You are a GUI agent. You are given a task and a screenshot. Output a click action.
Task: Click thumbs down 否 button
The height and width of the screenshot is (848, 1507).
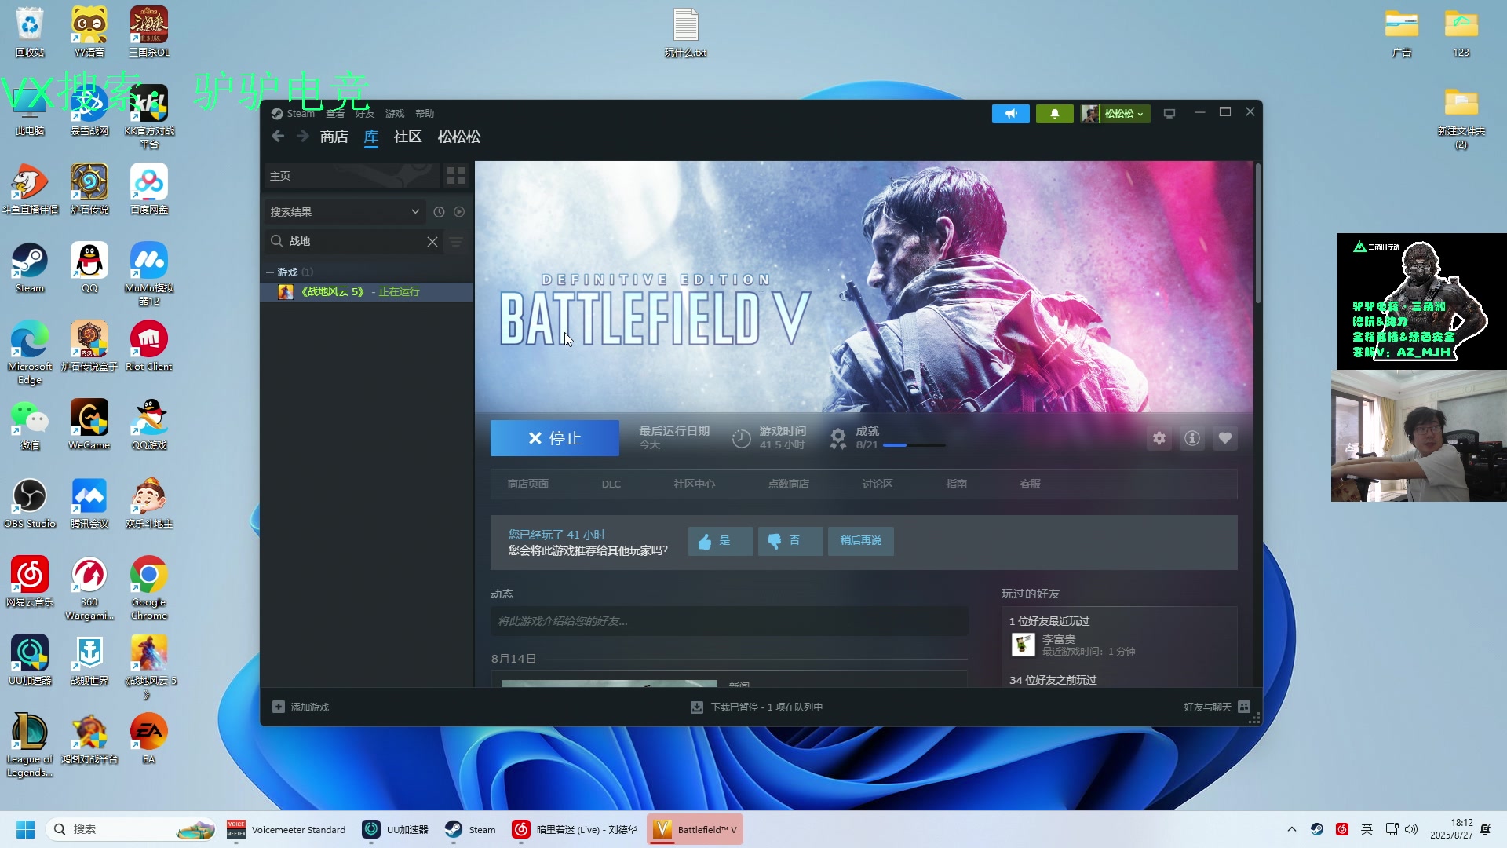click(790, 541)
